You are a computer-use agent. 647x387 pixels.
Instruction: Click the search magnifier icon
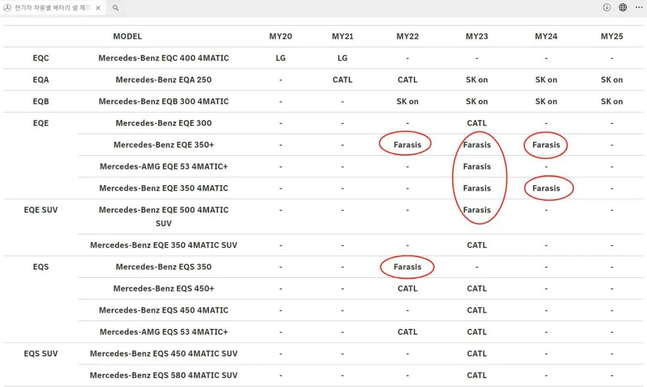(116, 8)
